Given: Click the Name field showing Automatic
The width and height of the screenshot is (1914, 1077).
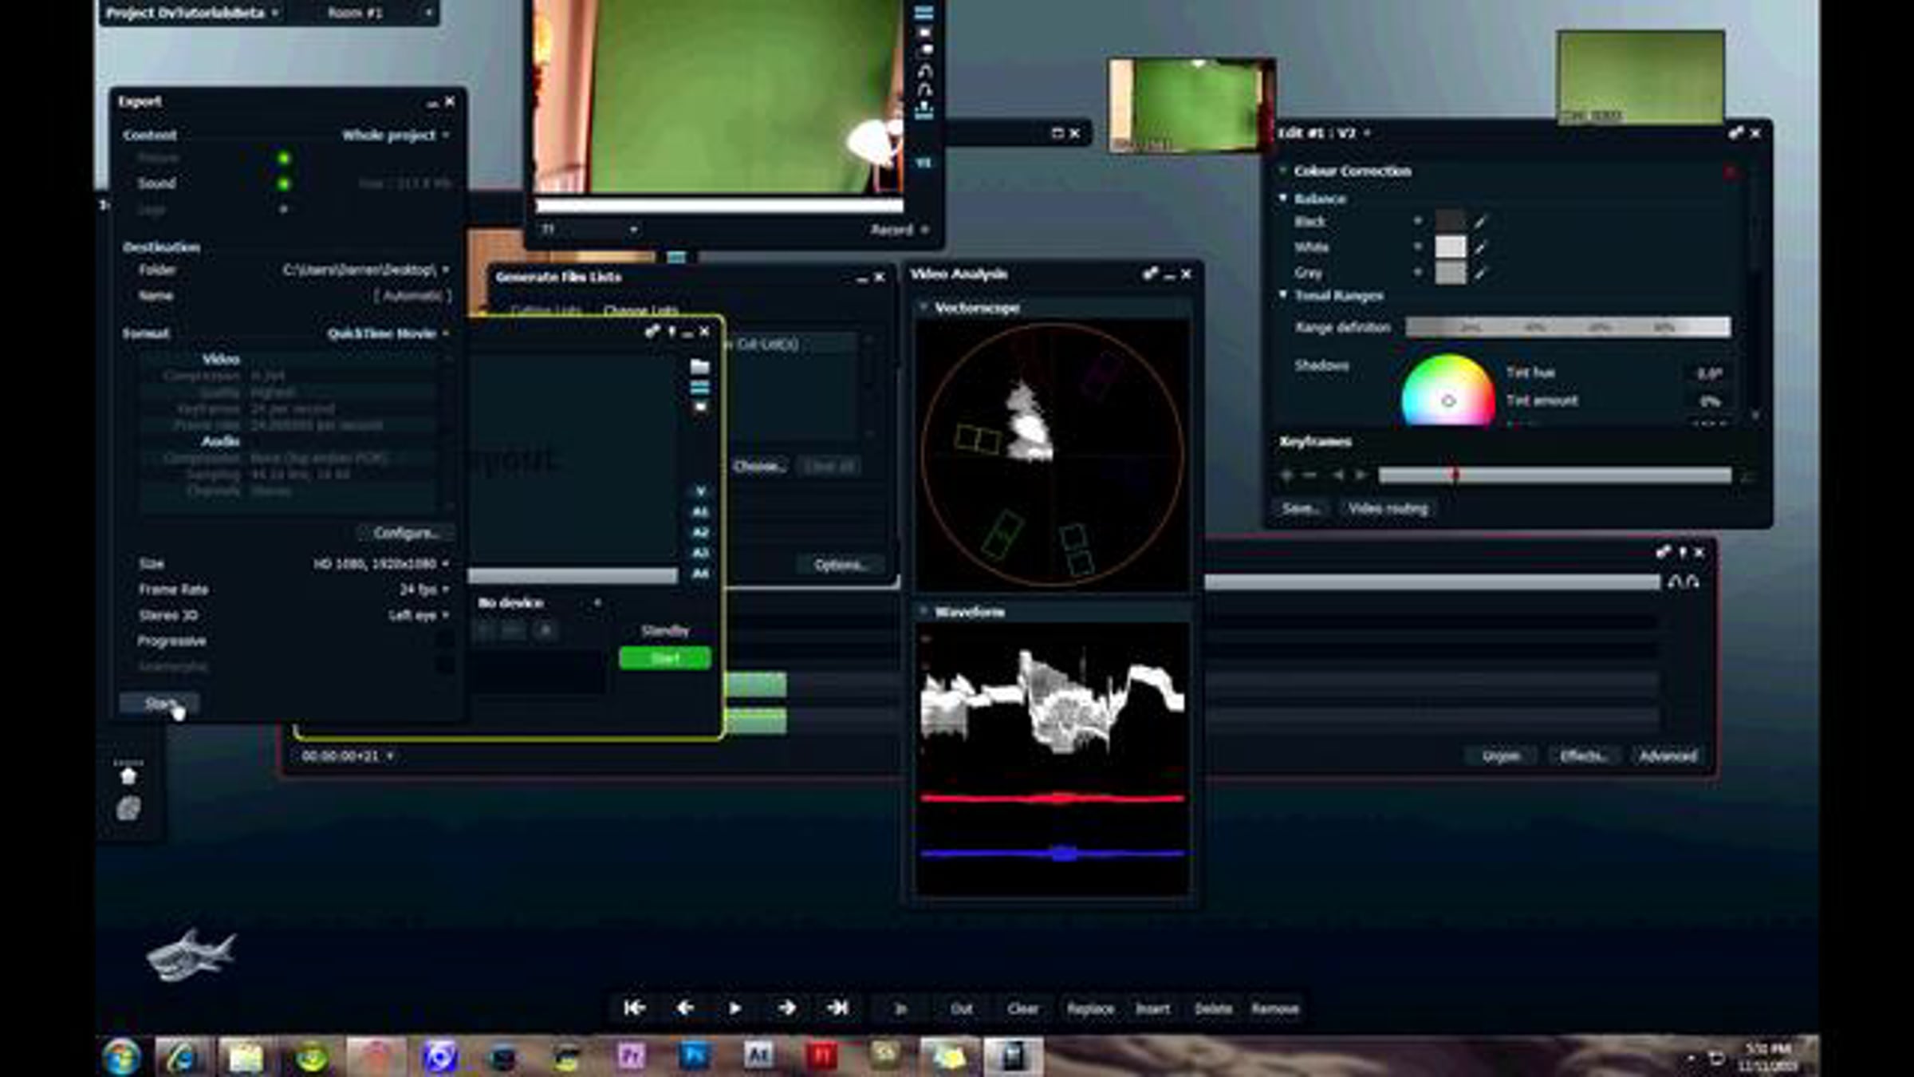Looking at the screenshot, I should tap(412, 295).
